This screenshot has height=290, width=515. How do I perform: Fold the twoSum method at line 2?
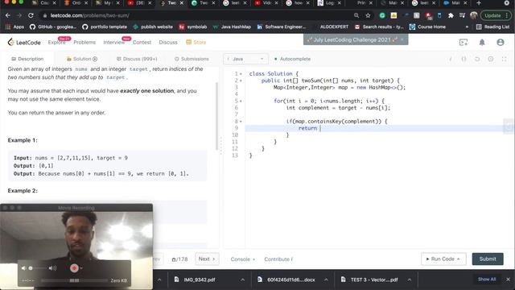coord(241,81)
